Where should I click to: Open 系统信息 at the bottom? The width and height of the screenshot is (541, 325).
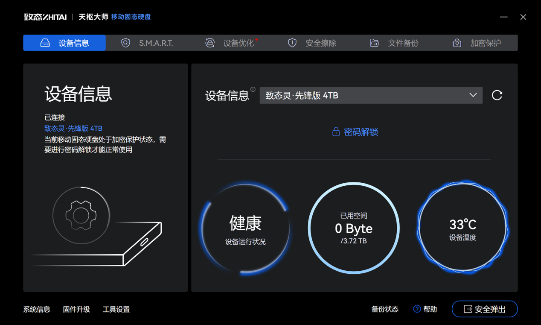click(37, 309)
